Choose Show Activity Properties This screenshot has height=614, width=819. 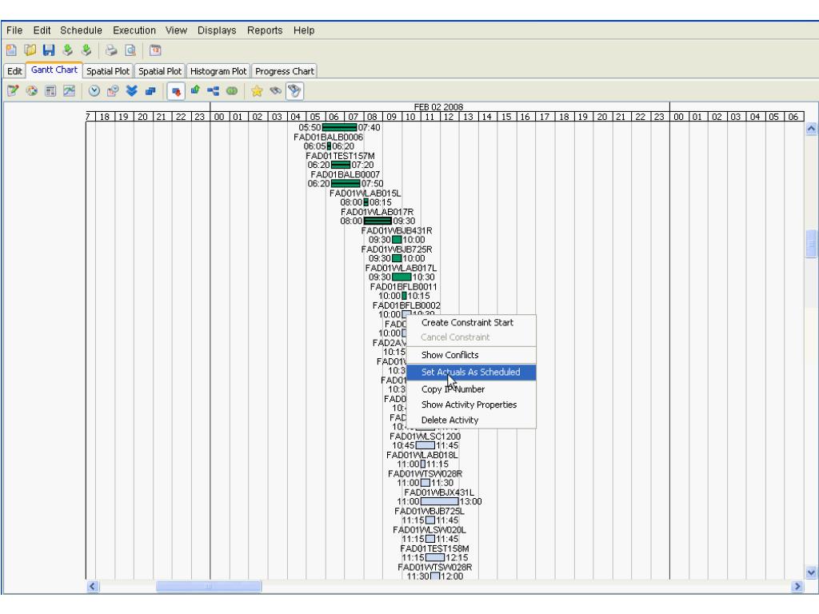471,405
